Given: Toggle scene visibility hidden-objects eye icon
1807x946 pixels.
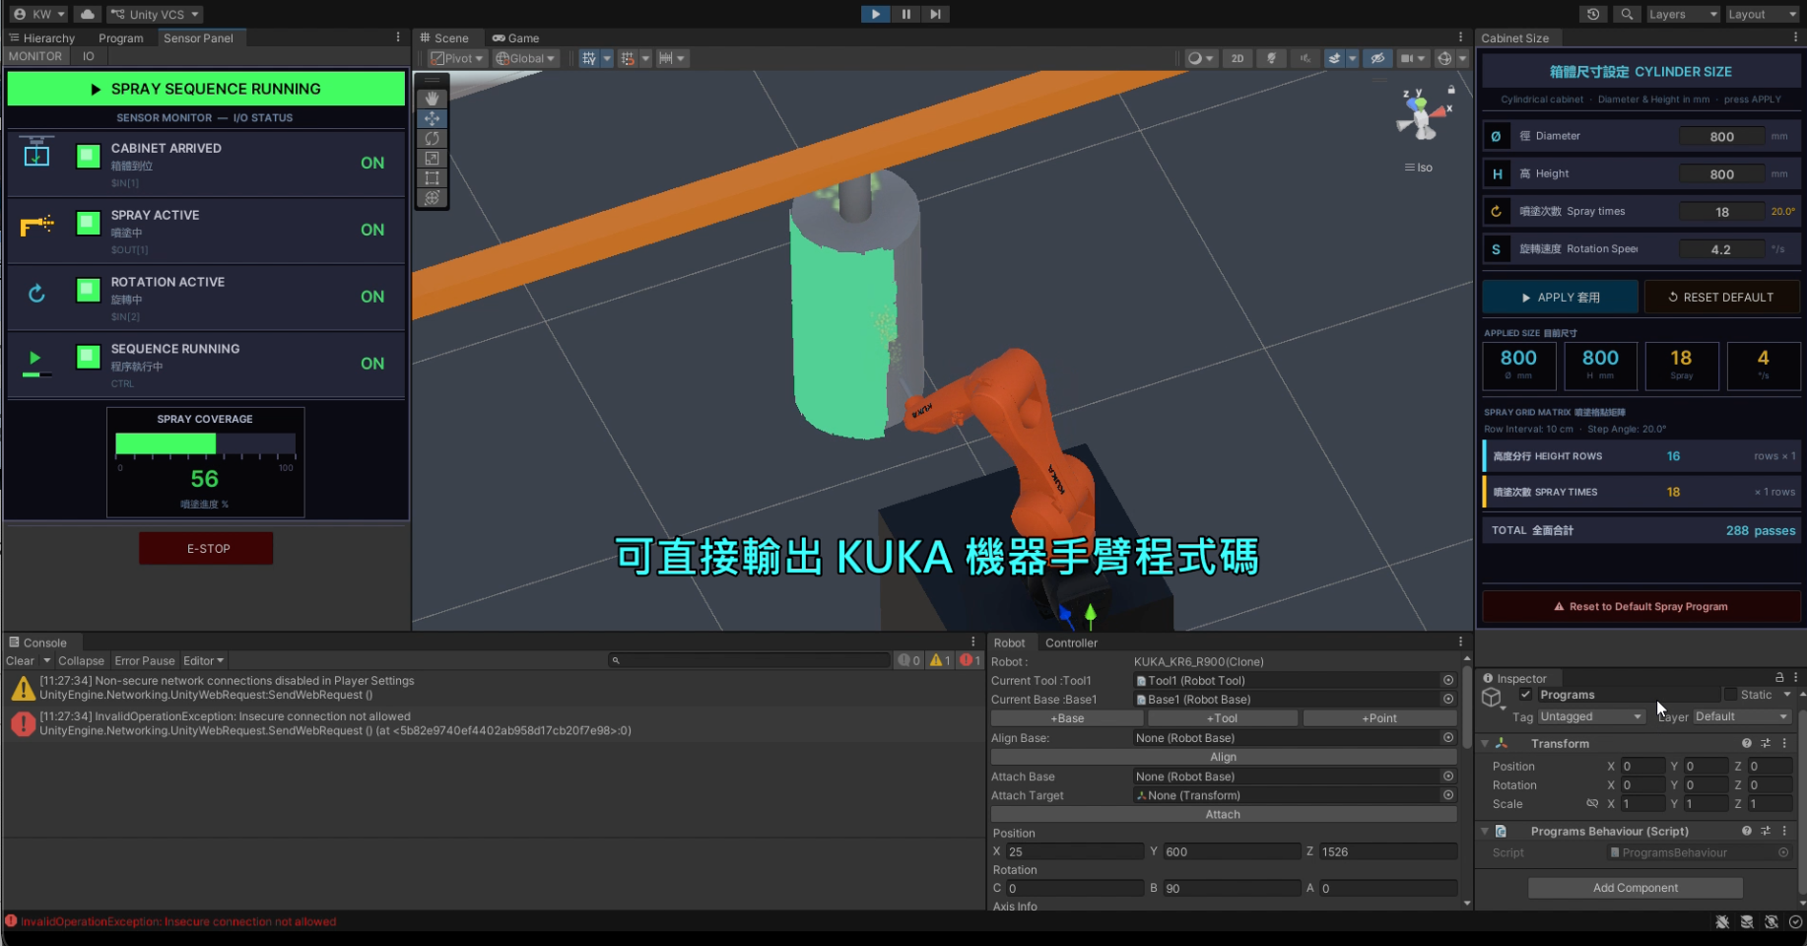Looking at the screenshot, I should pyautogui.click(x=1377, y=58).
